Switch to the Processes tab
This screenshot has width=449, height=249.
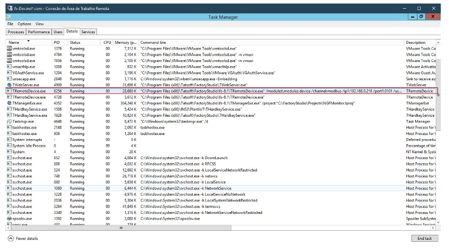point(16,32)
